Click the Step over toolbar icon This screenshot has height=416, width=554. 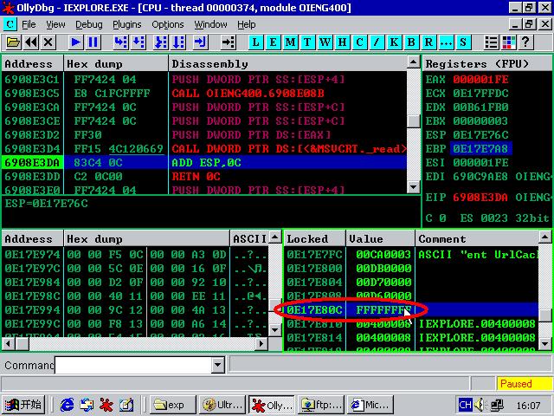pyautogui.click(x=138, y=42)
